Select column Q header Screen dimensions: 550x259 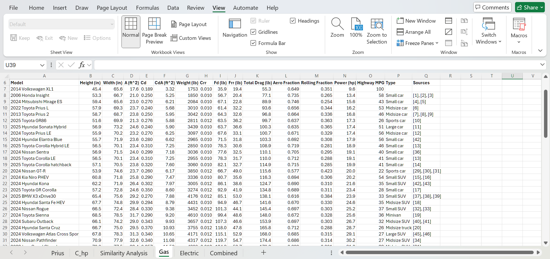pyautogui.click(x=426, y=76)
